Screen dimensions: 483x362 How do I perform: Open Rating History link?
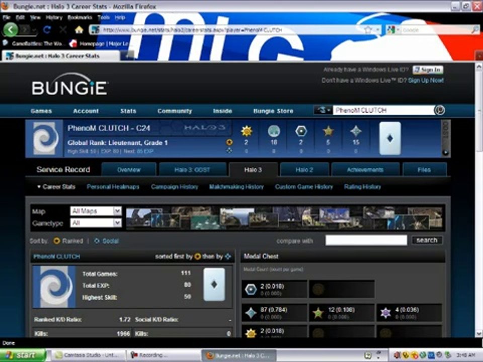click(362, 187)
